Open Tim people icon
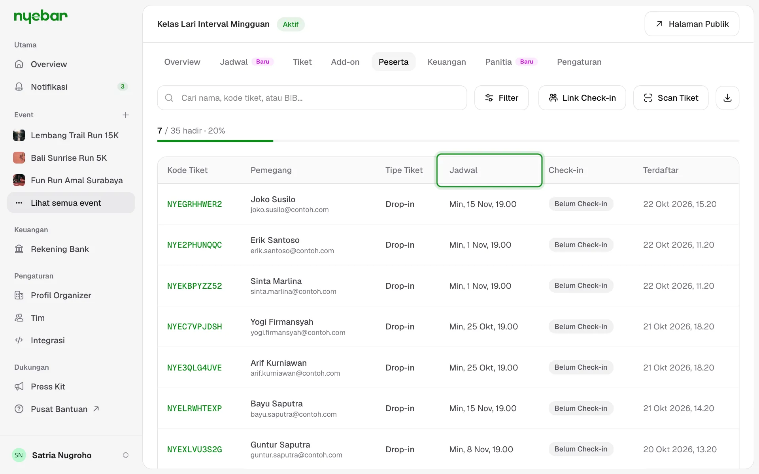The height and width of the screenshot is (474, 759). [19, 318]
